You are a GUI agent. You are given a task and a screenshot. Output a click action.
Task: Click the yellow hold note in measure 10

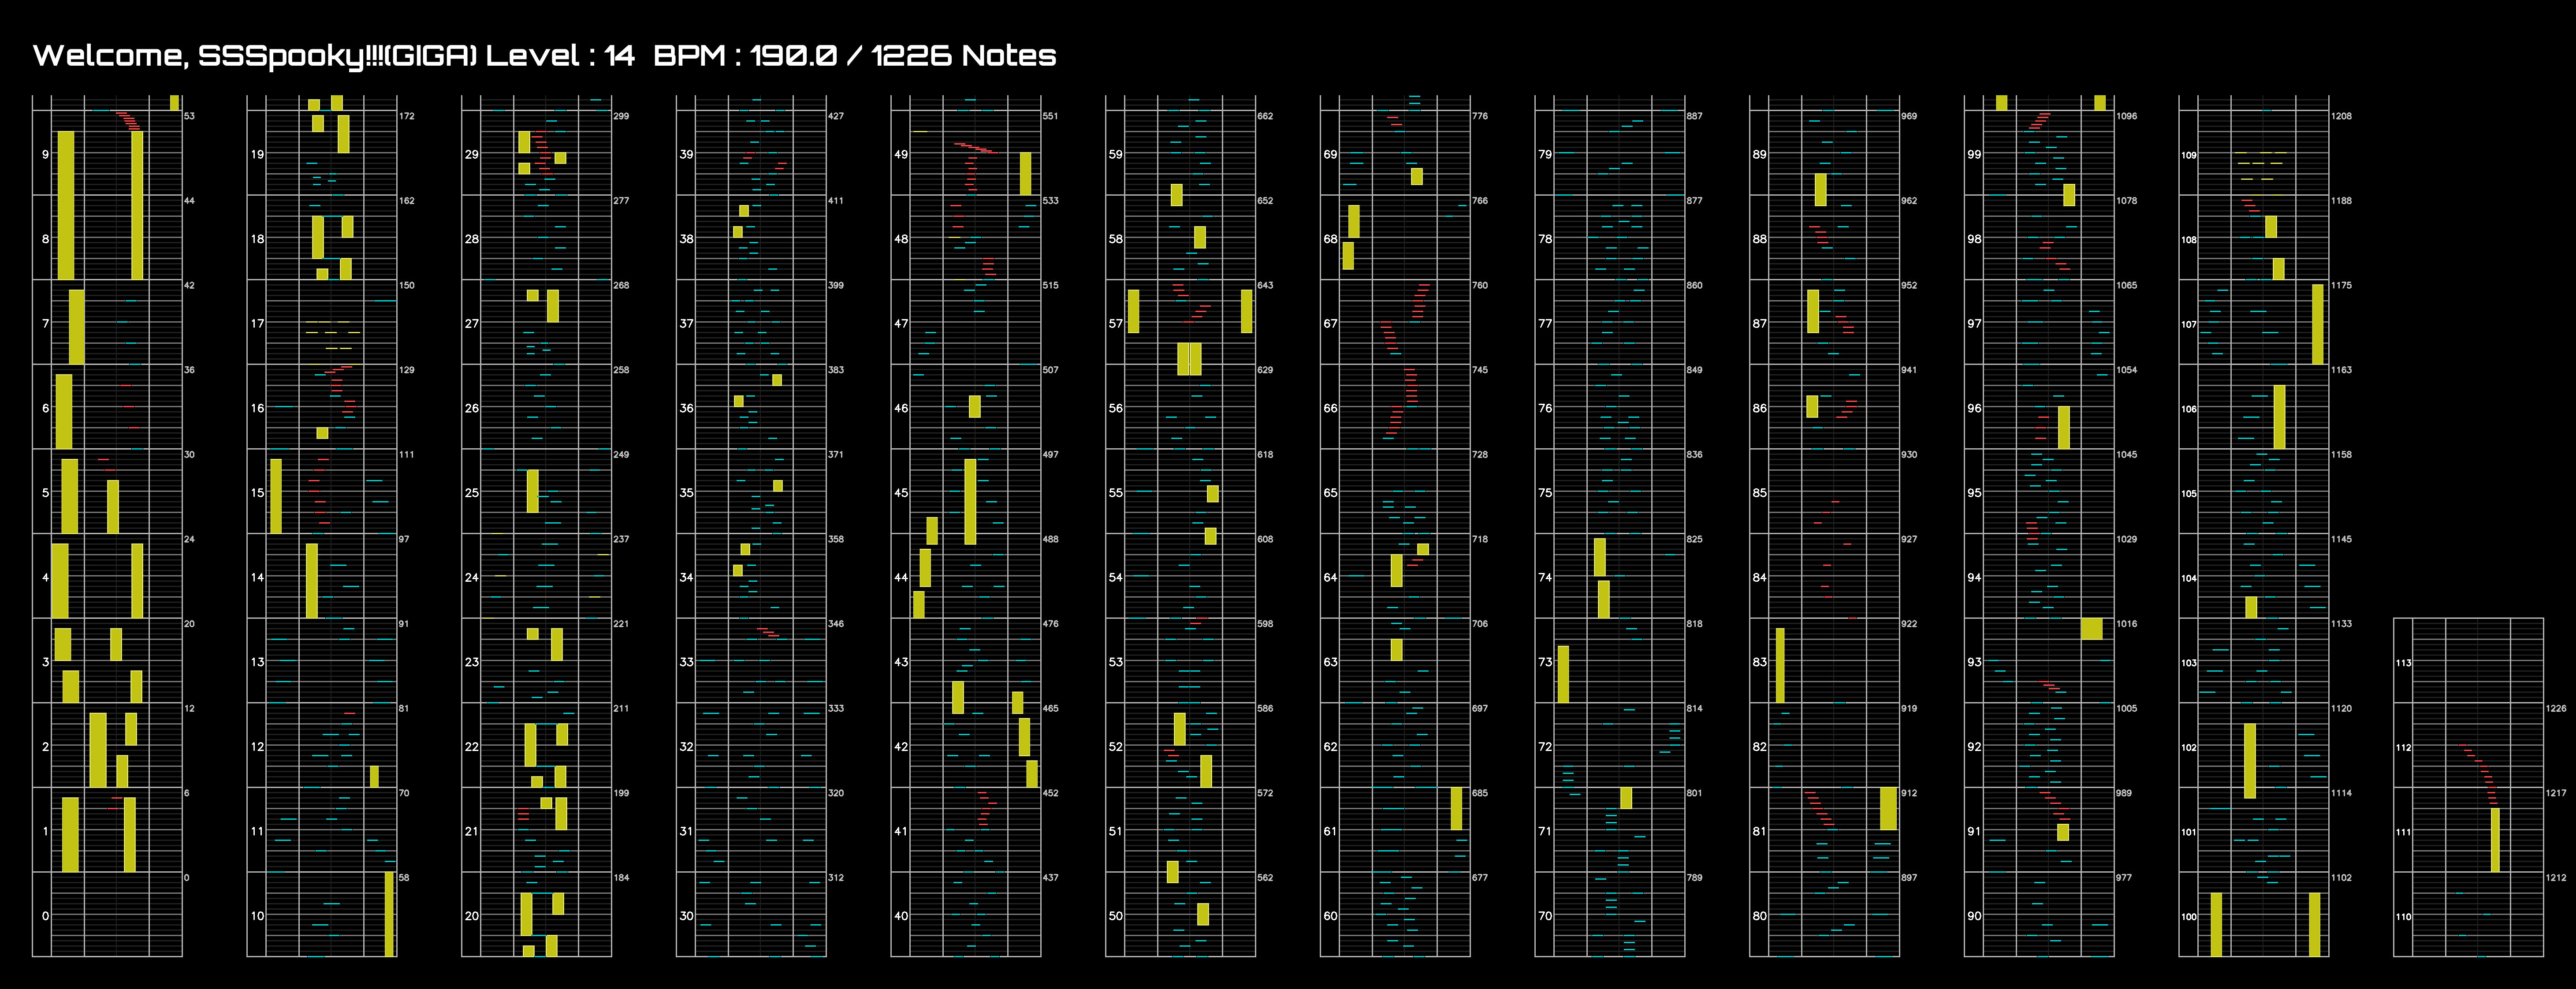(389, 914)
